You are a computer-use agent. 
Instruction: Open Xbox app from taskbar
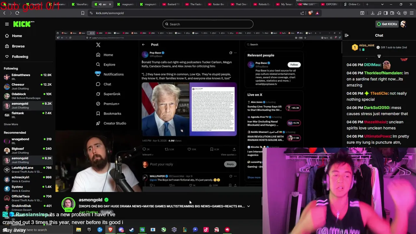(163, 230)
